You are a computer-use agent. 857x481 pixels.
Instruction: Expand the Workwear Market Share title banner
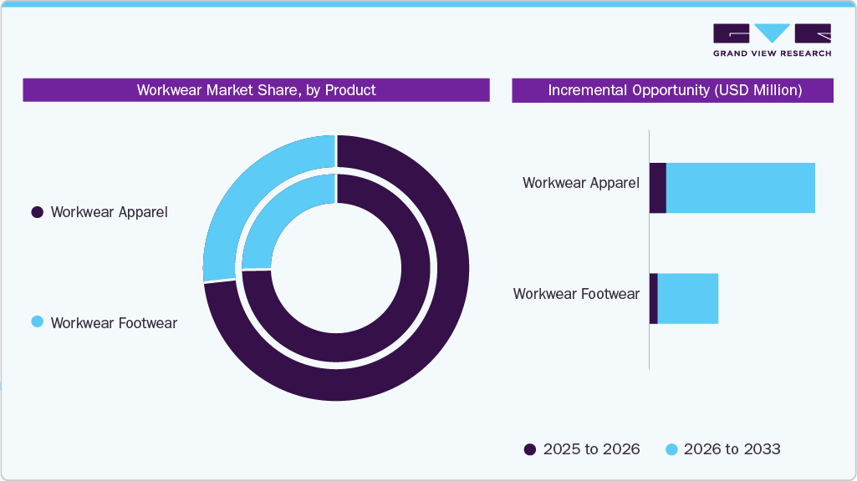[x=256, y=90]
